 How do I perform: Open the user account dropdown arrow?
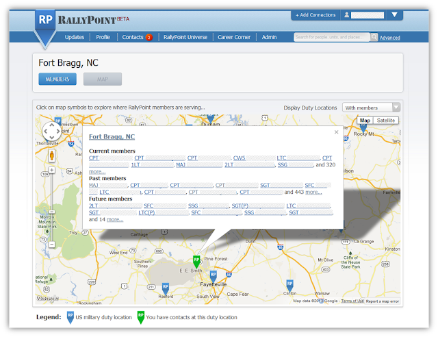[x=394, y=14]
